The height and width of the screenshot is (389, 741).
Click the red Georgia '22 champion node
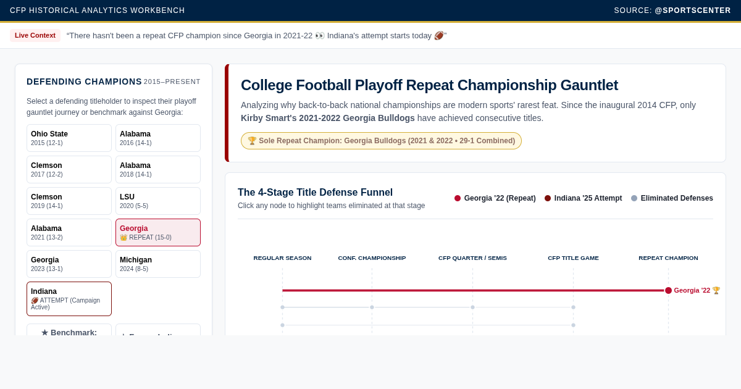point(668,290)
